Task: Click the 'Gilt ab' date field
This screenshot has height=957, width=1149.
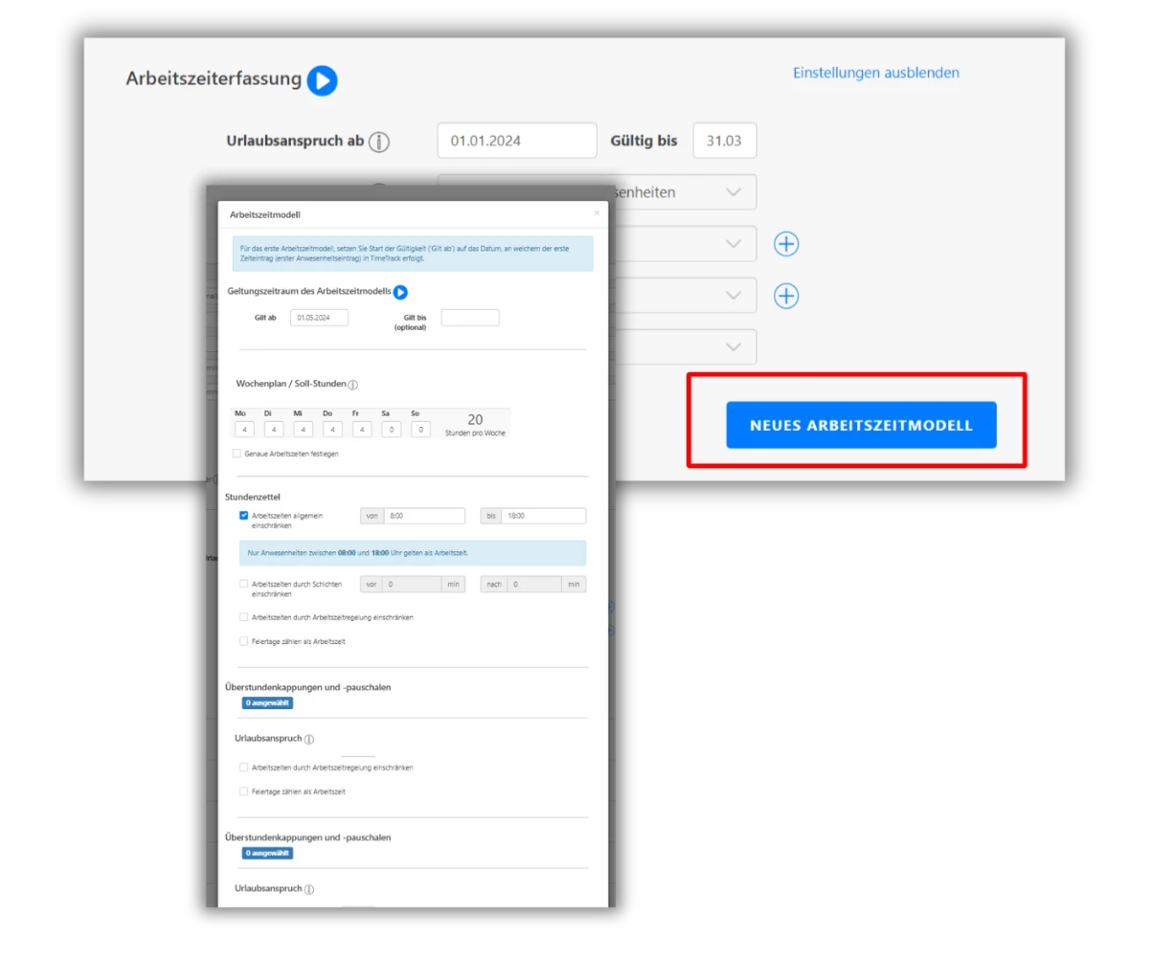Action: pos(319,318)
